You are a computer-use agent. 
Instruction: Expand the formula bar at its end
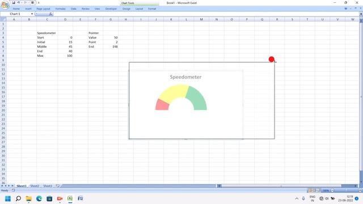coord(361,14)
